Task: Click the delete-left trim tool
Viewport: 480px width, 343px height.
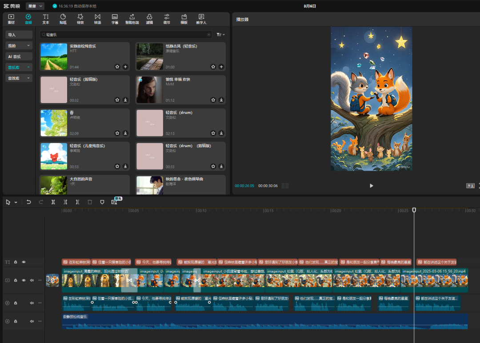Action: point(65,202)
